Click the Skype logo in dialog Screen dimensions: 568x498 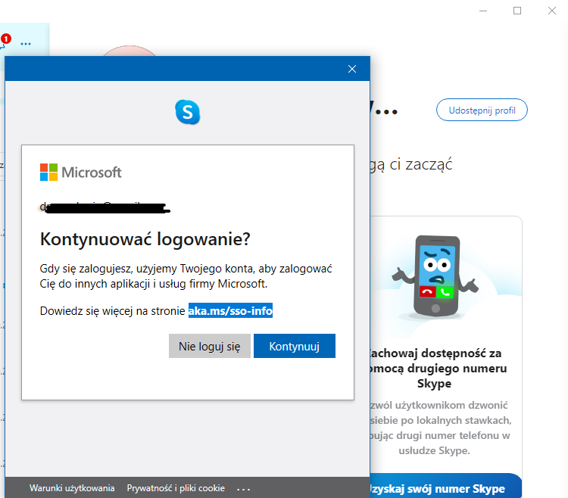point(187,112)
